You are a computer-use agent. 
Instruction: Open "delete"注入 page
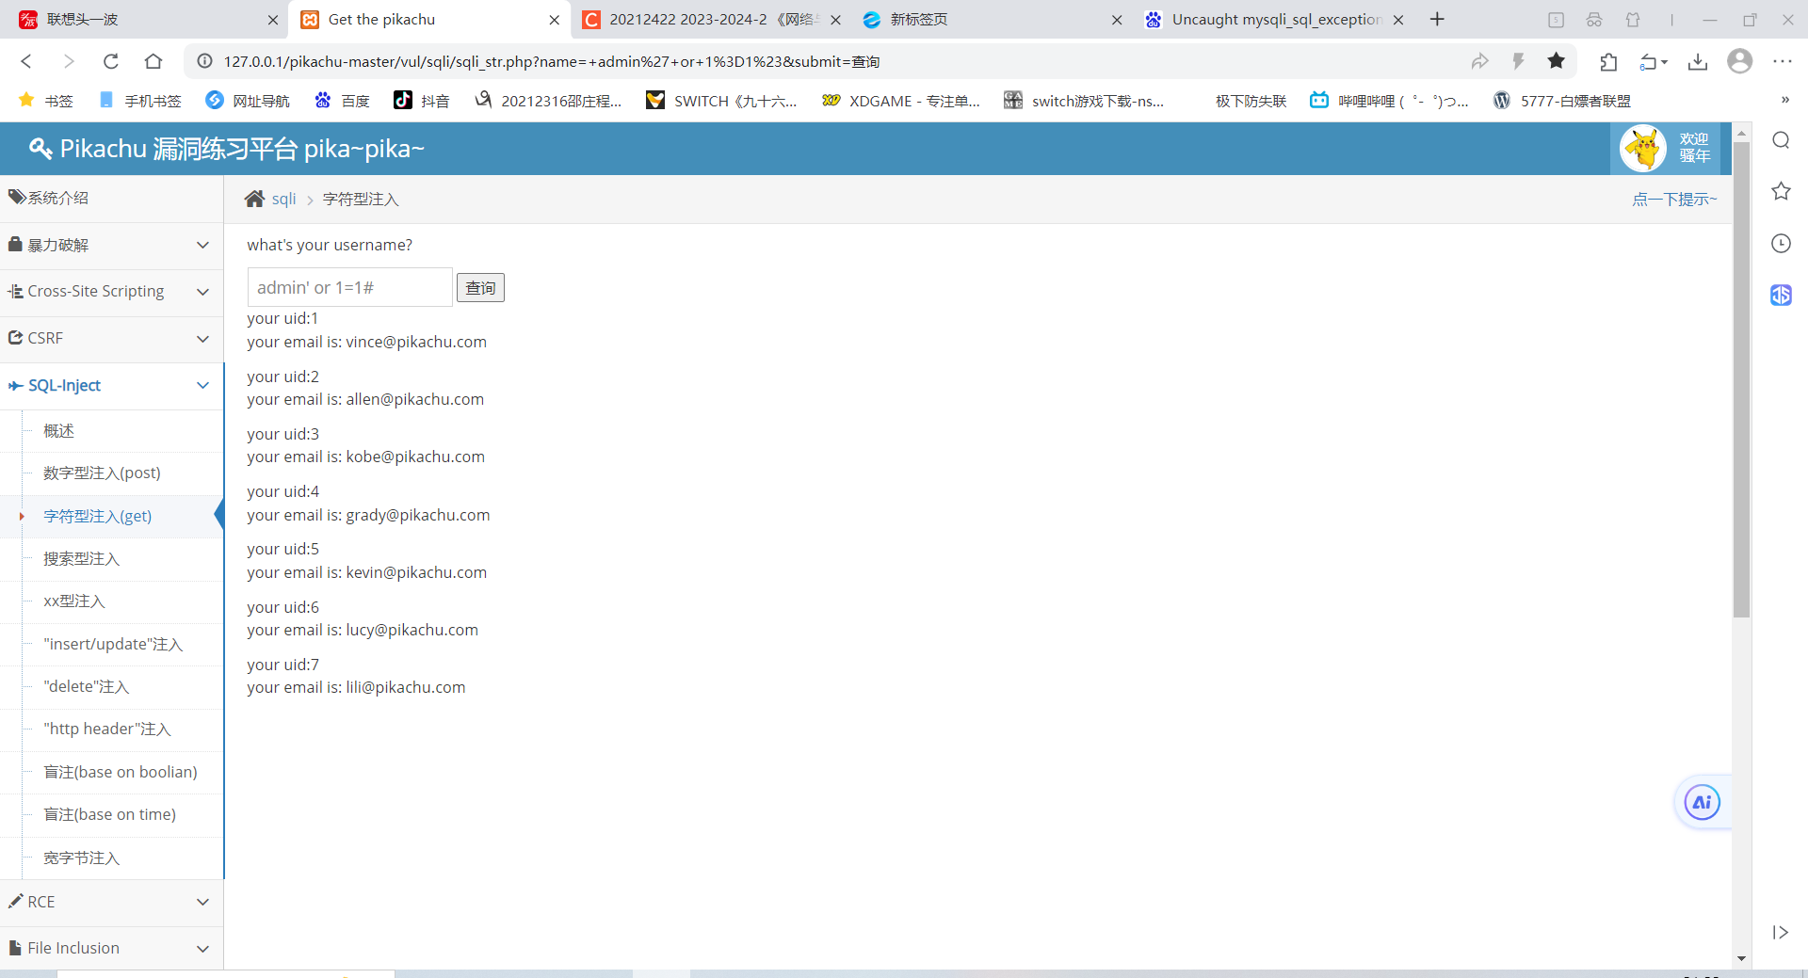pyautogui.click(x=86, y=686)
